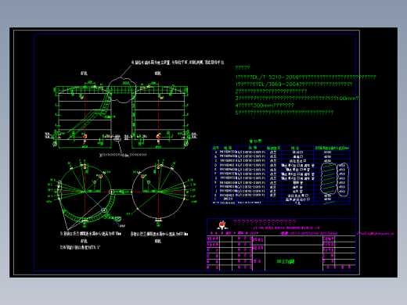The height and width of the screenshot is (305, 407).
Task: Select the note line containing DL/TS69-2004
Action: (294, 84)
